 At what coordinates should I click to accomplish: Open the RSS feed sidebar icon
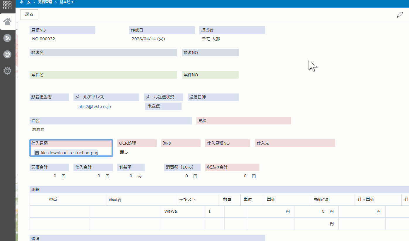(7, 38)
